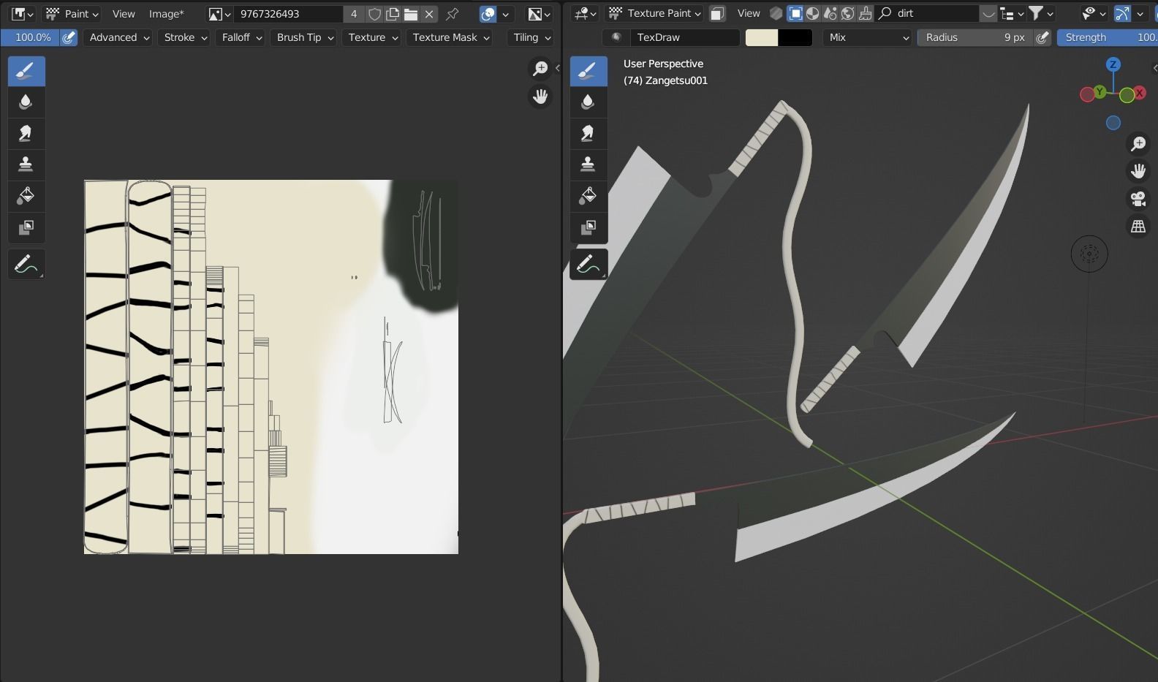Screen dimensions: 1158x682
Task: Click the pan hand in the Image Editor
Action: (540, 96)
